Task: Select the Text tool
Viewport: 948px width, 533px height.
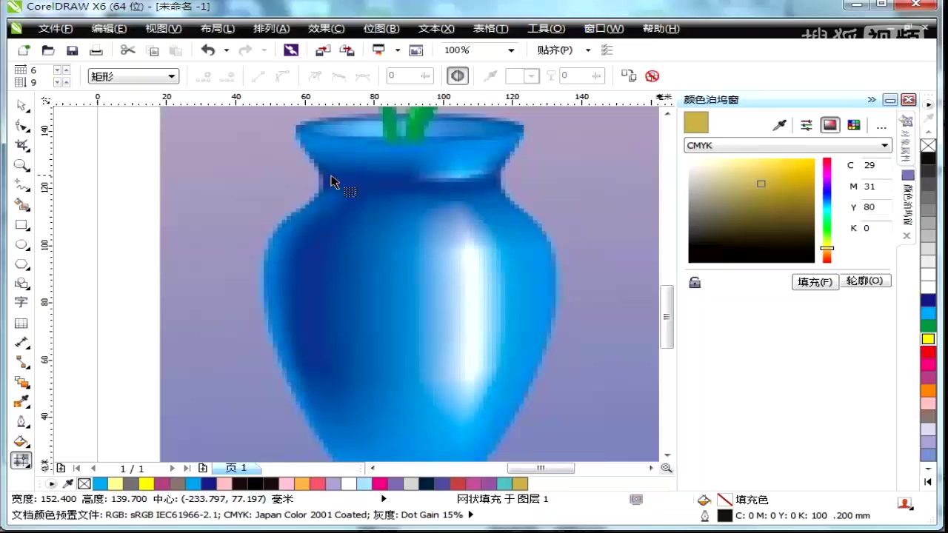Action: pyautogui.click(x=21, y=302)
